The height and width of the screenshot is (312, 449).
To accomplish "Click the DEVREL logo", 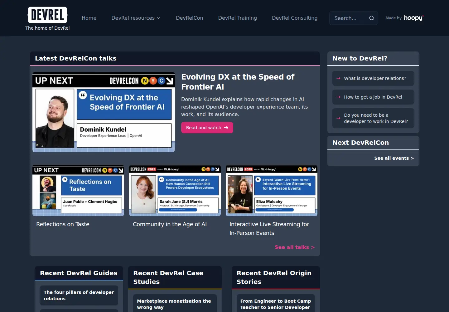I will (48, 15).
